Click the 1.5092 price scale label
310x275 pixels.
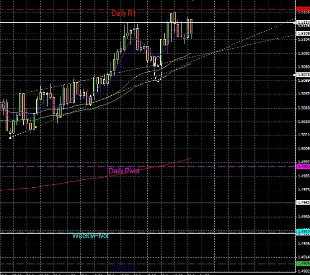coord(304,54)
